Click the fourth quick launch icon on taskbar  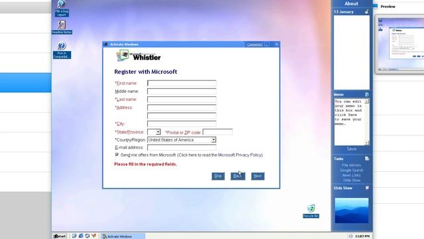93,236
